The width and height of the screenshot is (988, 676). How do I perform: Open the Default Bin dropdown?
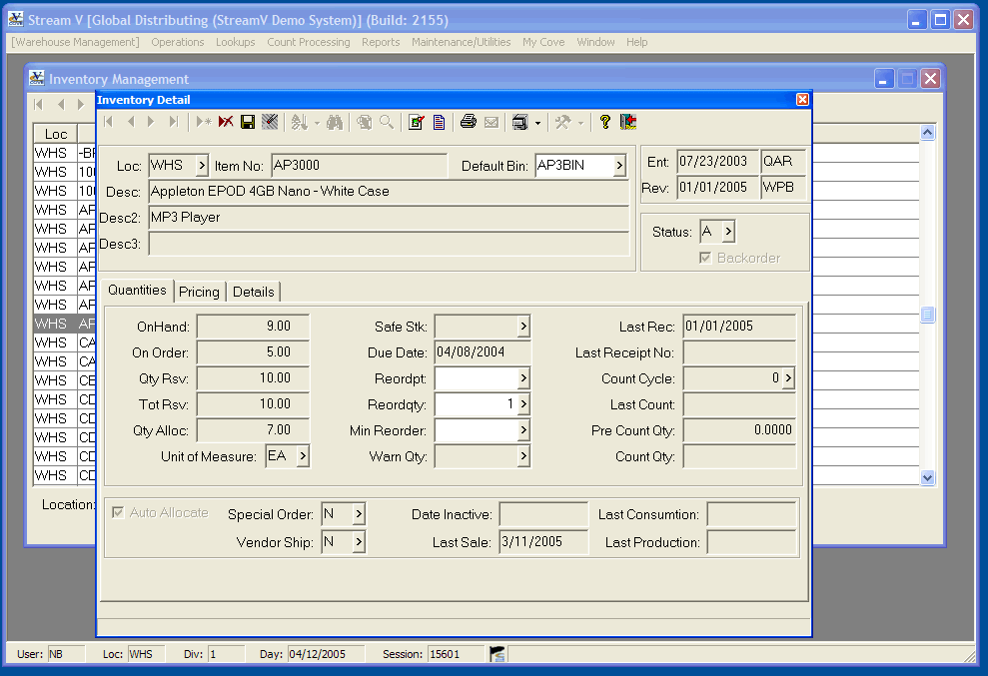tap(618, 166)
